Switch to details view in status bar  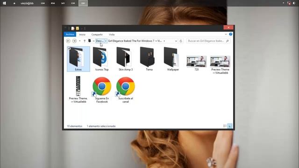tap(225, 126)
